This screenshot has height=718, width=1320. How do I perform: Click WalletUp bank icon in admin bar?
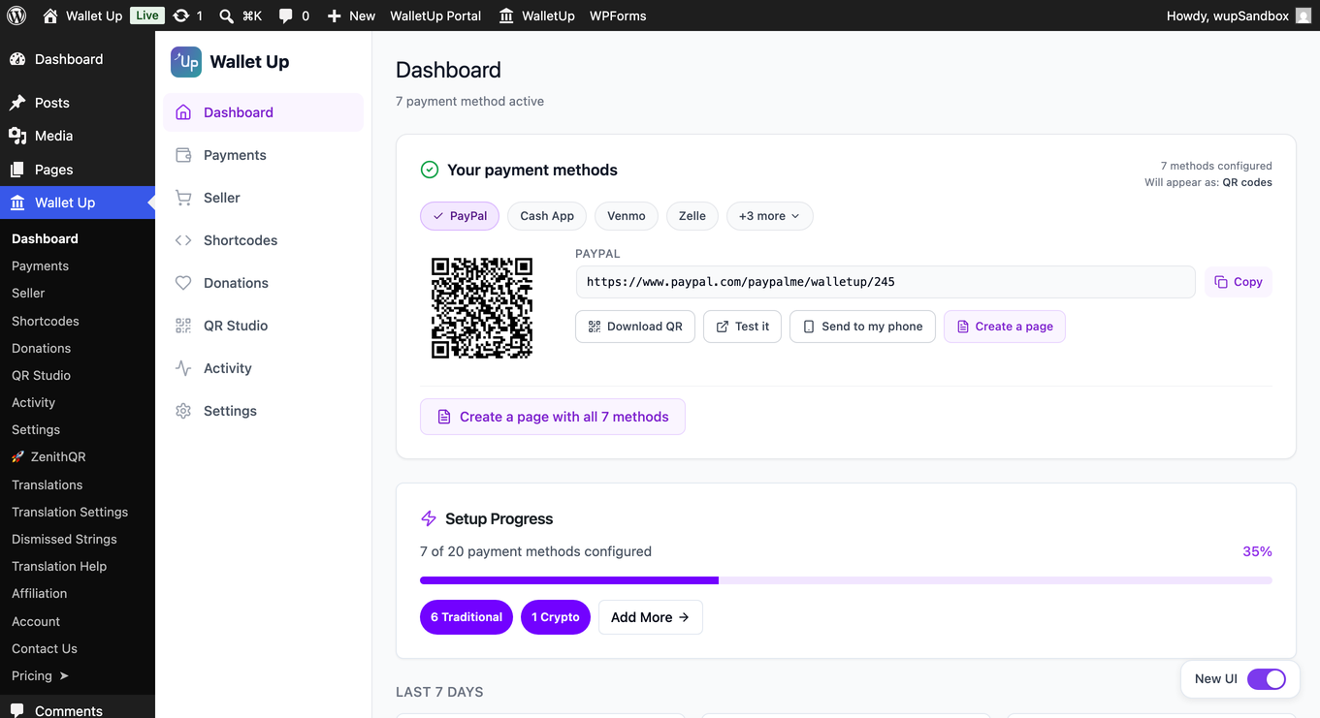(506, 16)
